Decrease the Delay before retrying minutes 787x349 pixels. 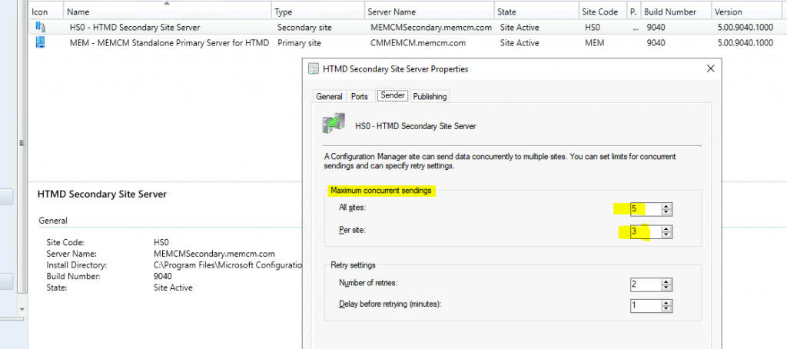pos(666,309)
